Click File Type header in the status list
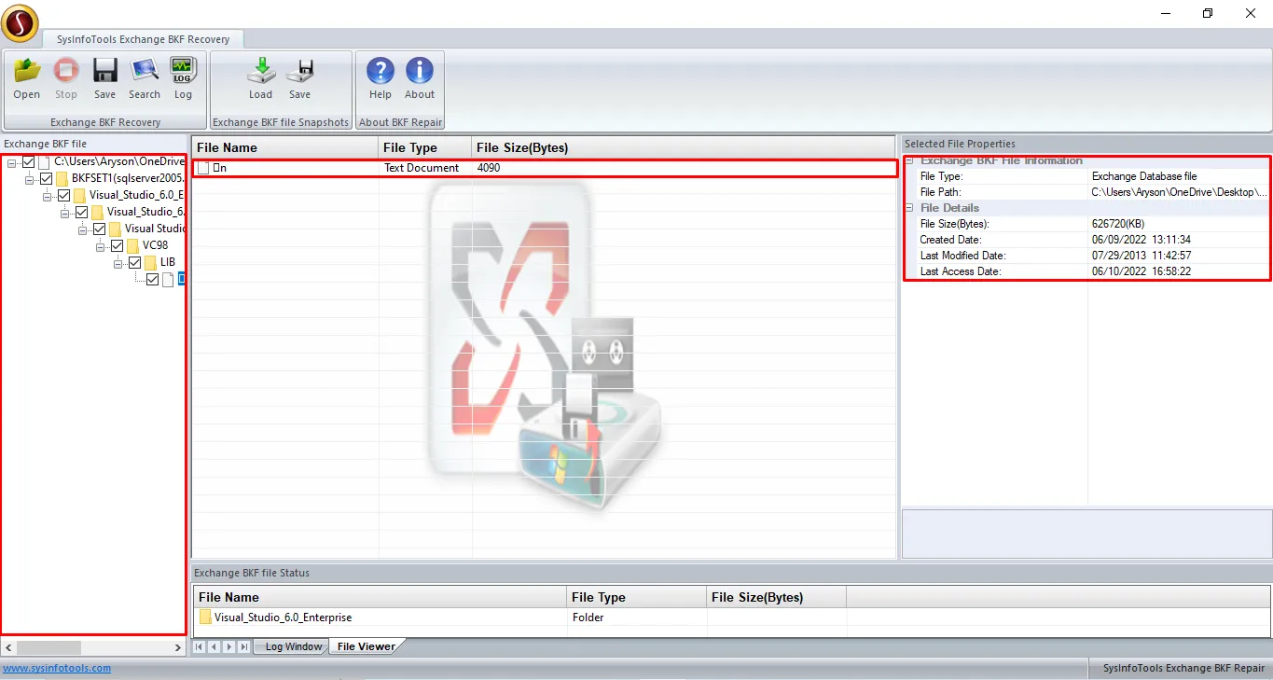 637,597
